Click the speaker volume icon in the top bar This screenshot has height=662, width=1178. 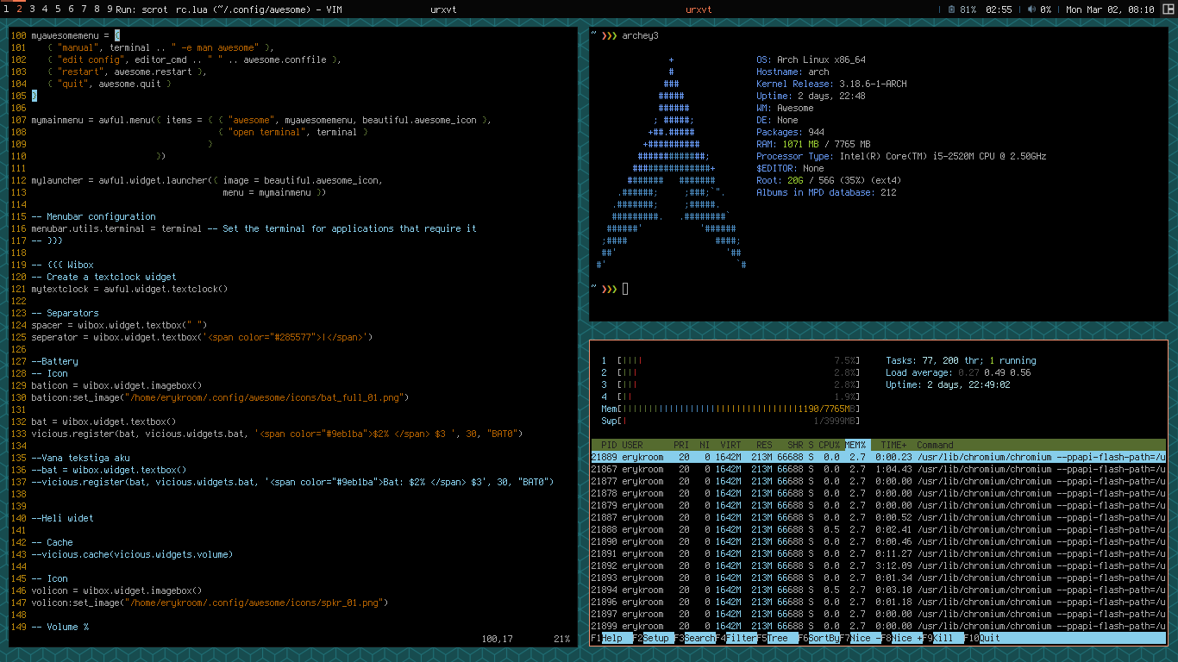[x=1031, y=9]
